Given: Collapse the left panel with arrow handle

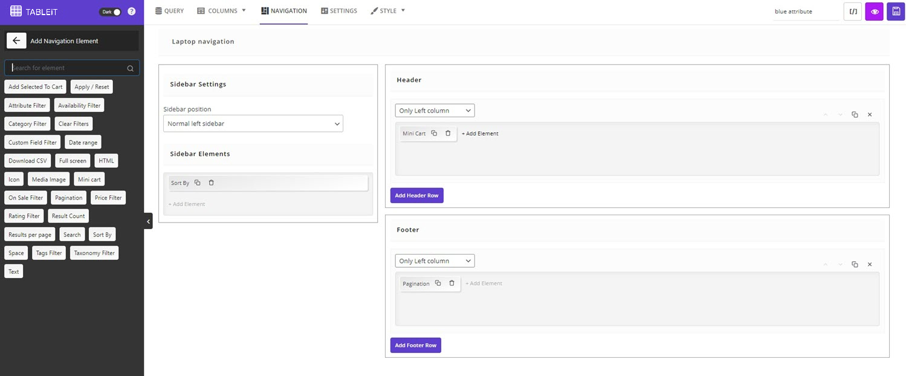Looking at the screenshot, I should 148,222.
